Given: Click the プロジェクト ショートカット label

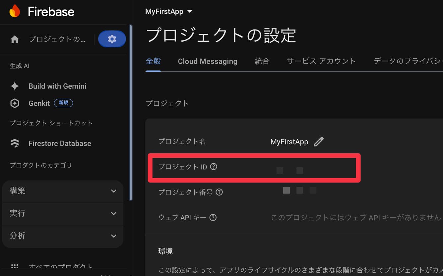Looking at the screenshot, I should pos(51,123).
